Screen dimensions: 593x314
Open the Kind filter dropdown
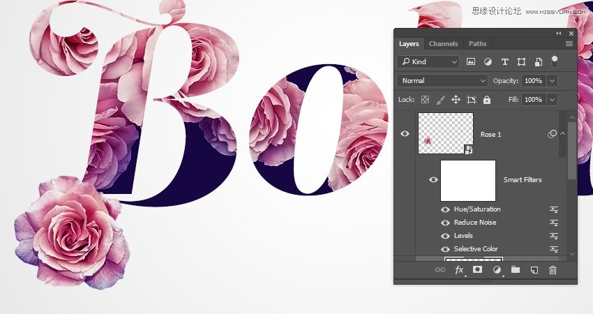coord(428,61)
